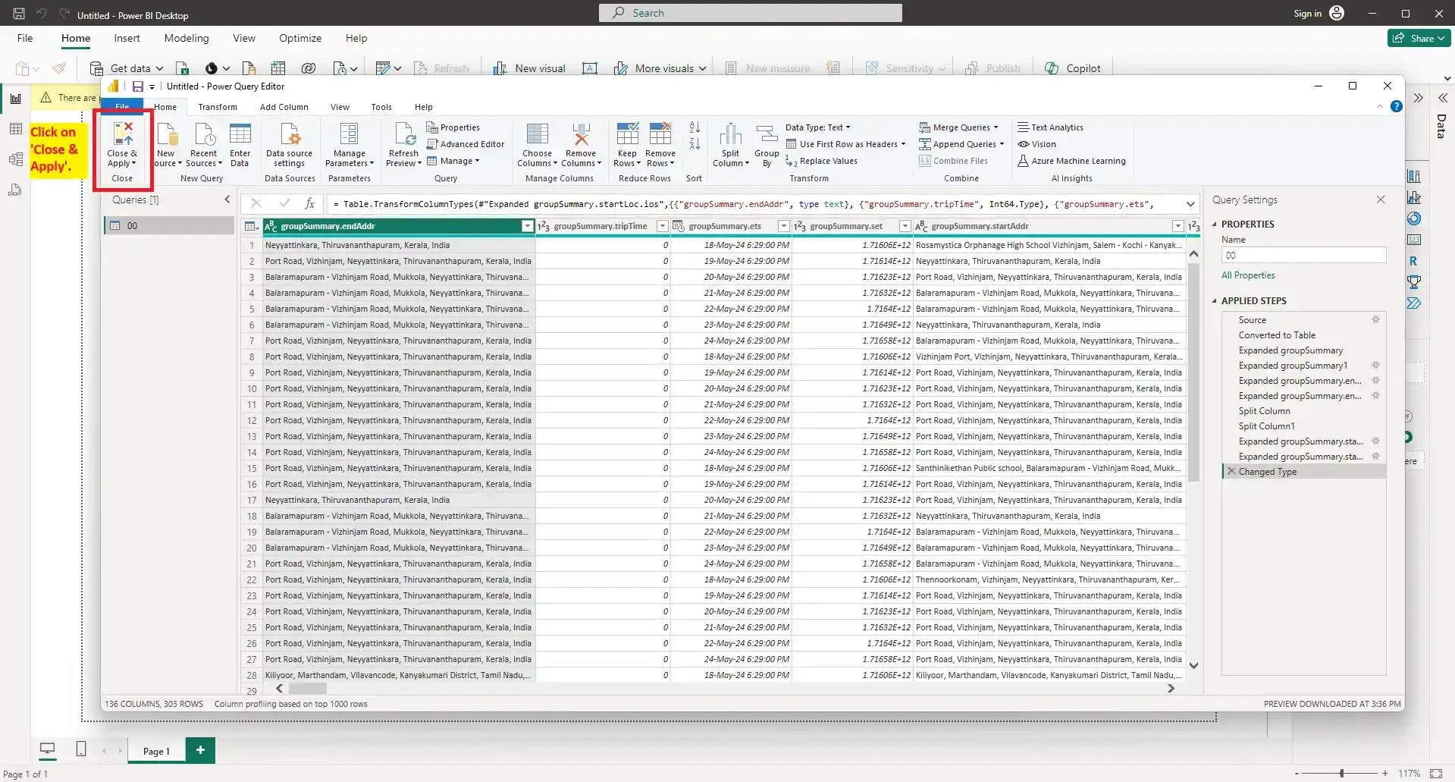Screen dimensions: 1455x782
Task: Collapse the Data pane with the double chevron
Action: [x=1442, y=97]
